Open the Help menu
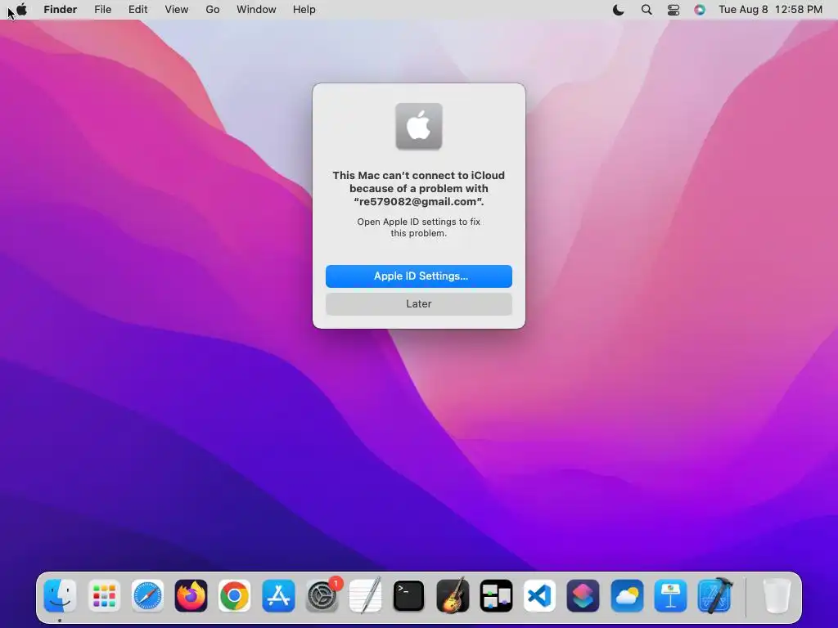838x628 pixels. pyautogui.click(x=304, y=10)
